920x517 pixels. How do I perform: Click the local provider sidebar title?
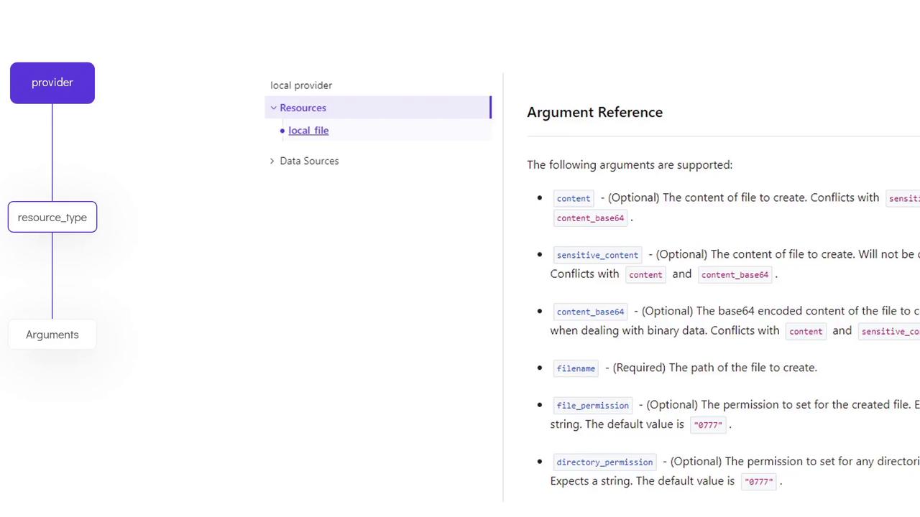(301, 85)
